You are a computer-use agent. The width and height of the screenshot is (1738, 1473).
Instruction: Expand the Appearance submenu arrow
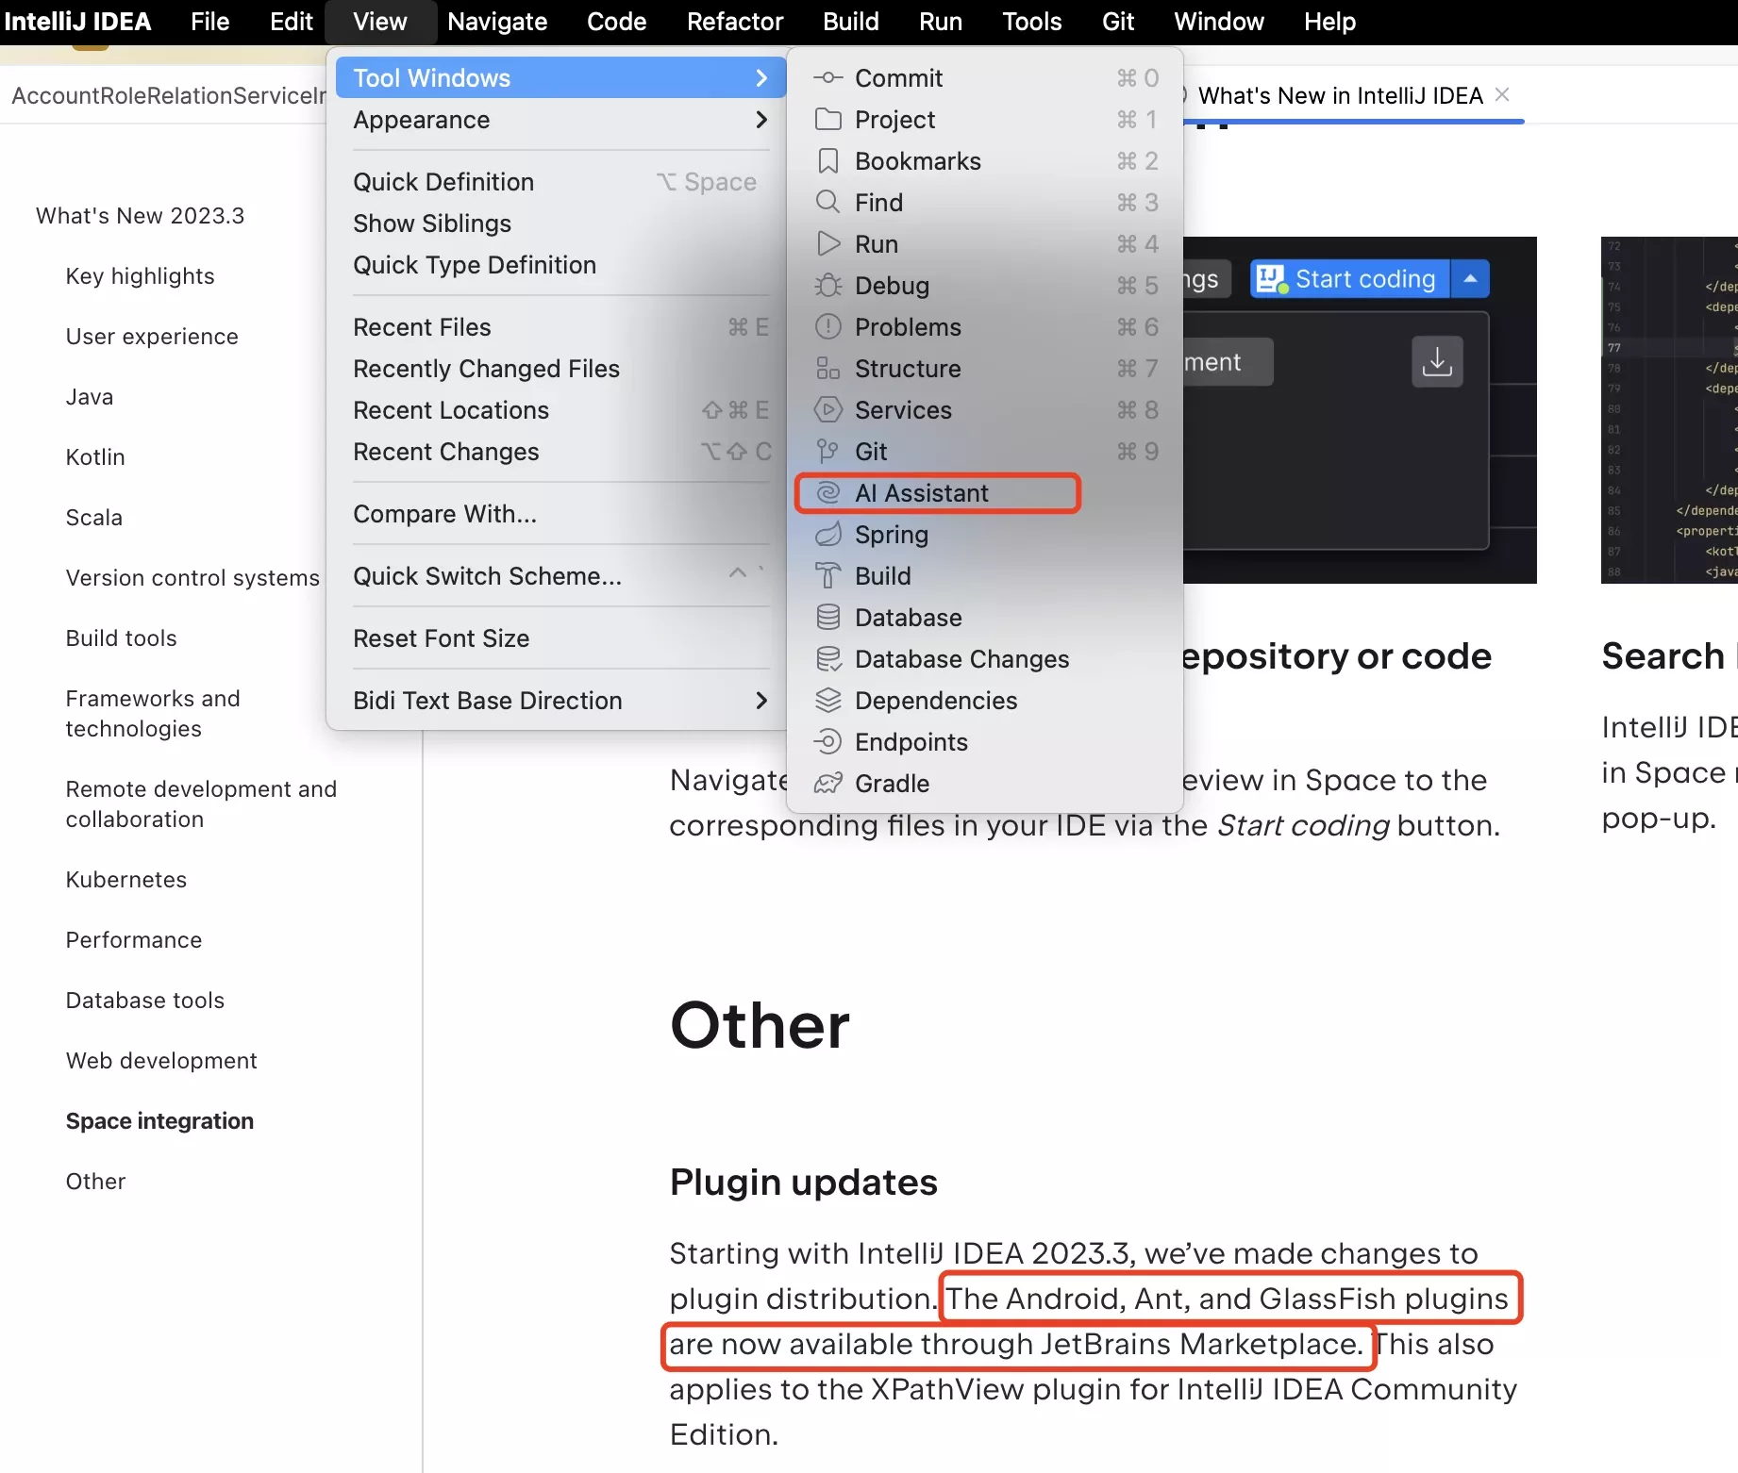point(761,120)
